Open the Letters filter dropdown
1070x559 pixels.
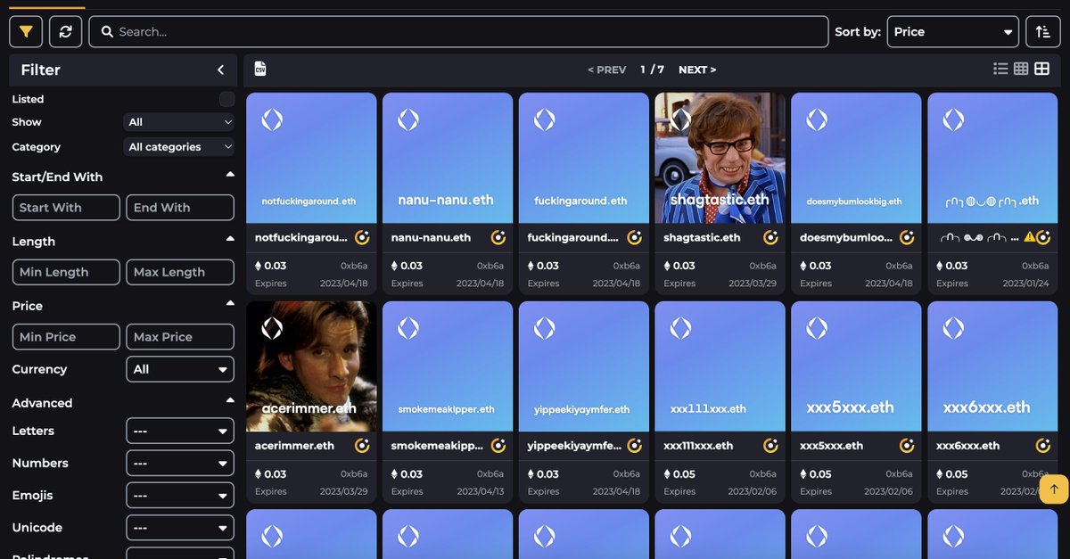tap(180, 432)
